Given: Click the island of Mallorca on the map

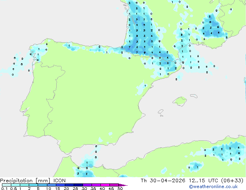Looking at the screenshot, I should (180, 101).
